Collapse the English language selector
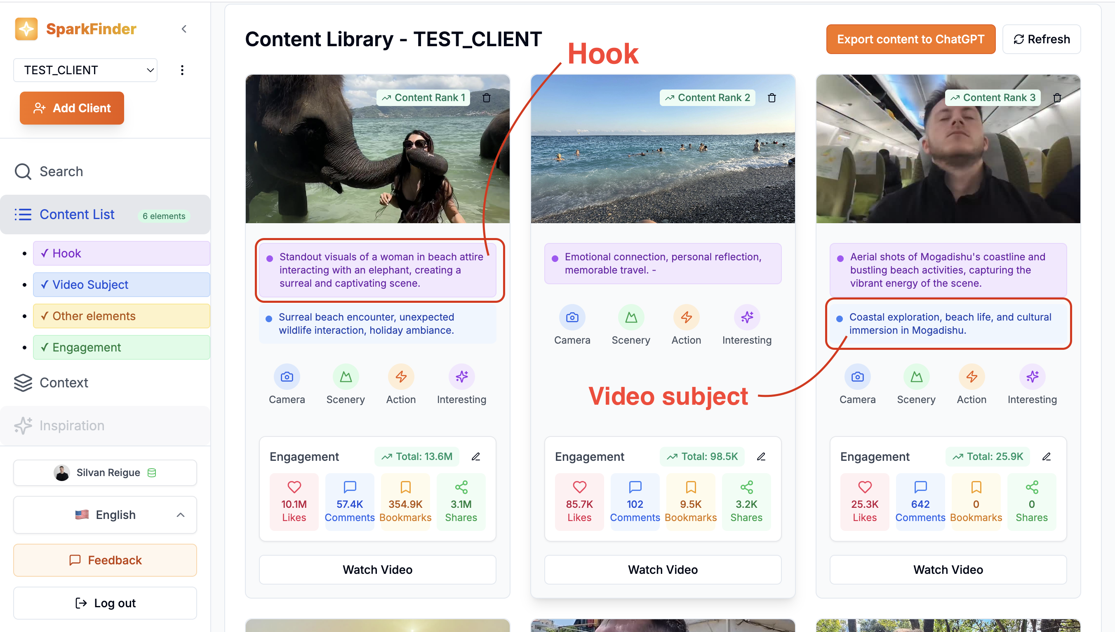 click(181, 515)
